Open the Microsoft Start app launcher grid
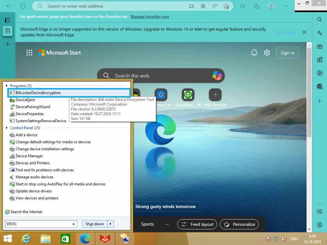The width and height of the screenshot is (327, 245). tap(29, 53)
